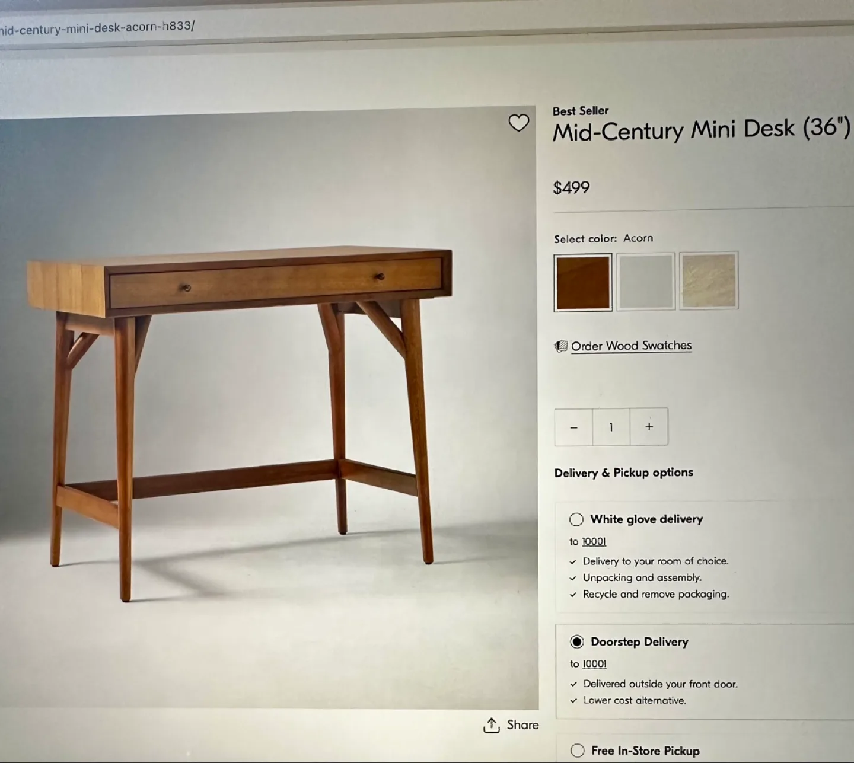Add desk to favorites with heart icon
854x763 pixels.
[x=518, y=123]
